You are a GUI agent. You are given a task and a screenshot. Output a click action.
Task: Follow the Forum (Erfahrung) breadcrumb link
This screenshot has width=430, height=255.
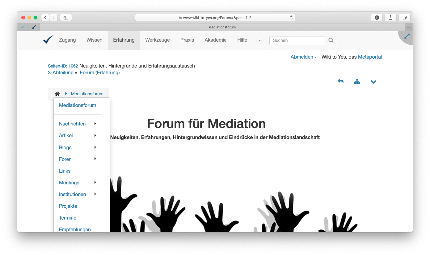point(99,73)
